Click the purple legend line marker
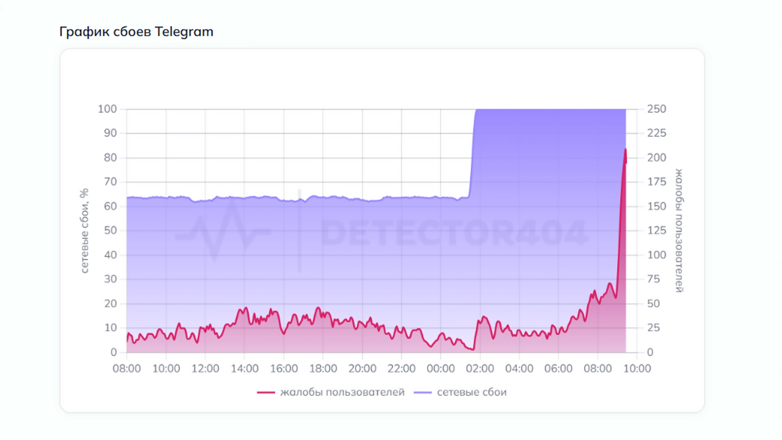The width and height of the screenshot is (782, 440). coord(422,392)
